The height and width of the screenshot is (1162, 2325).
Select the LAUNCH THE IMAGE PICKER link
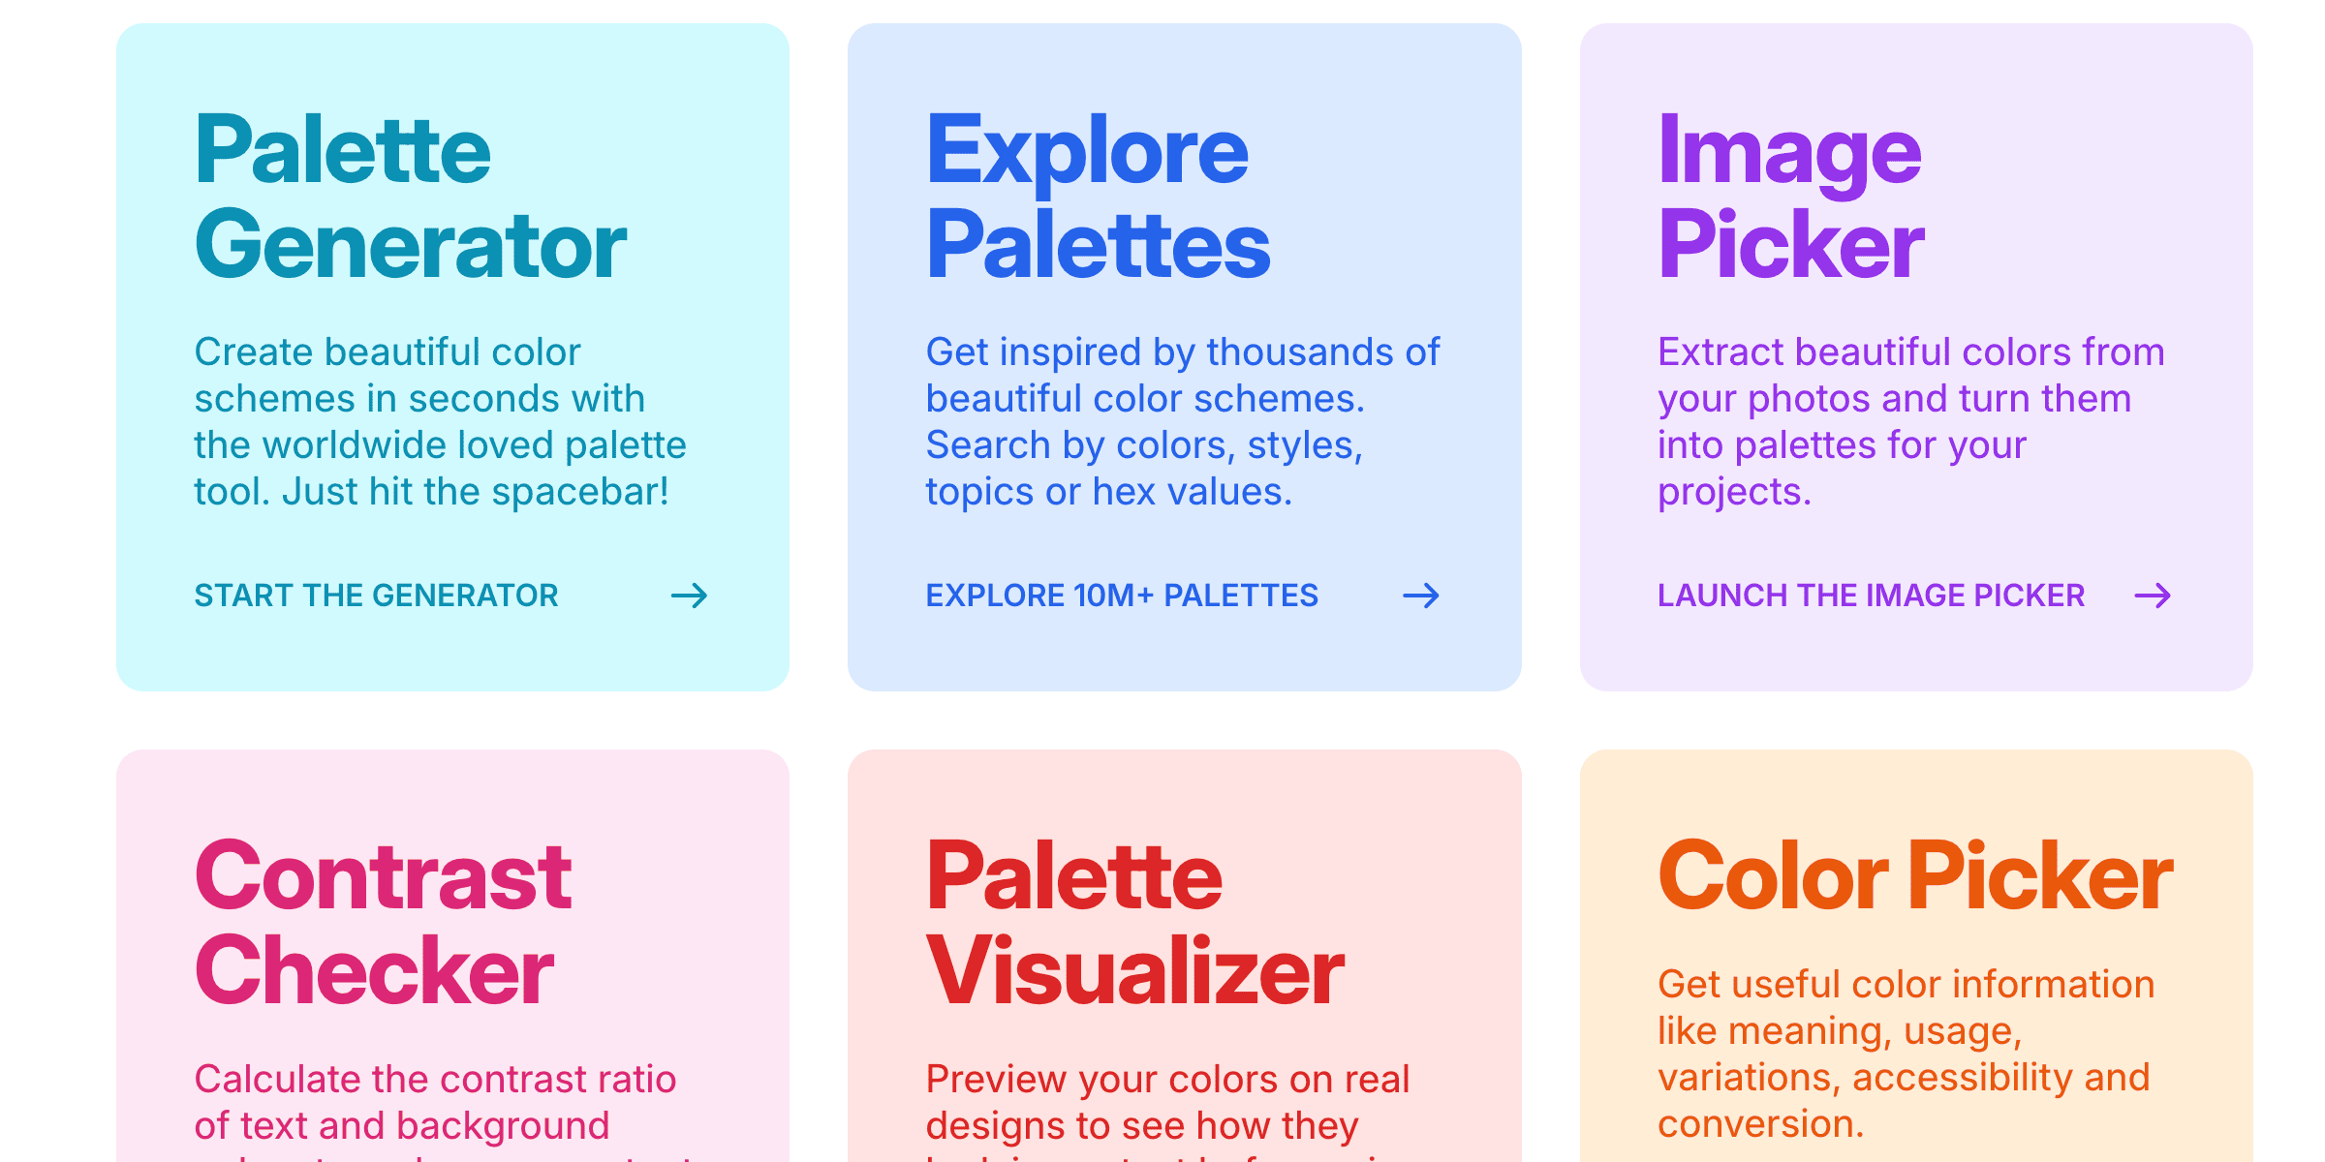tap(1871, 596)
